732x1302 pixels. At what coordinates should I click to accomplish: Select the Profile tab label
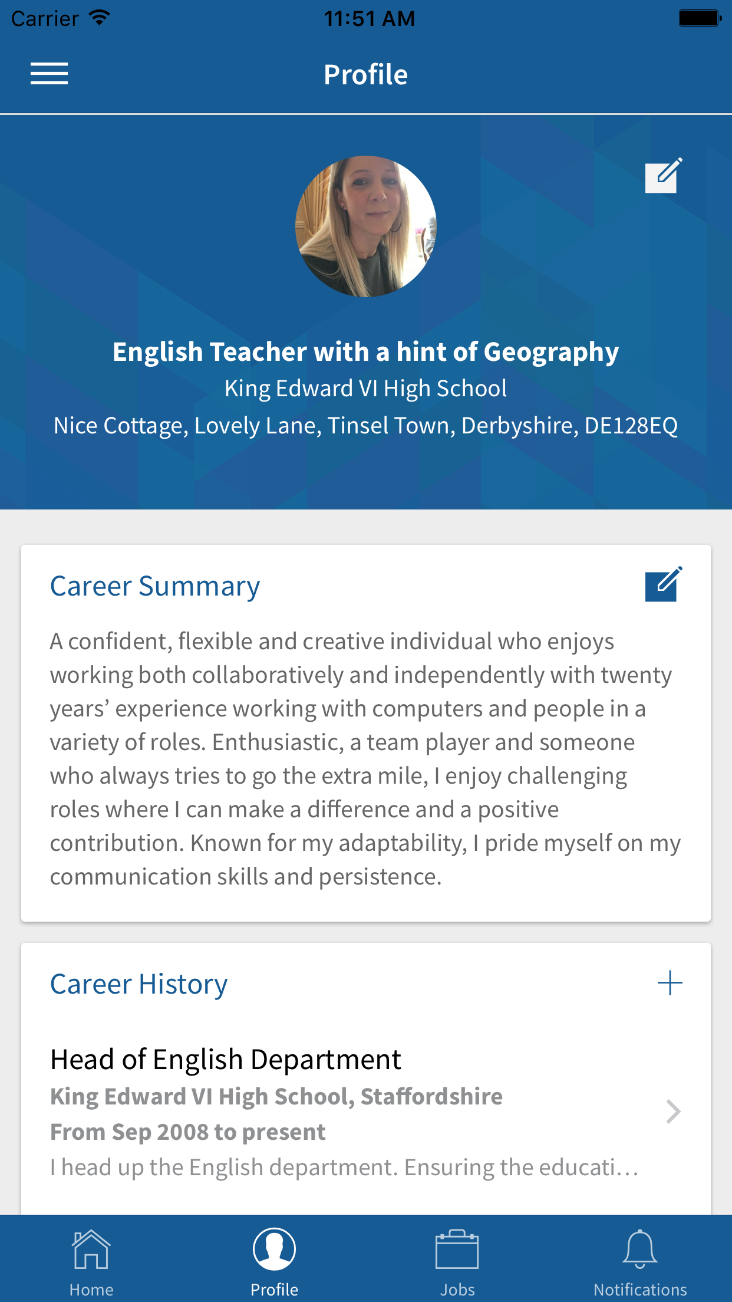tap(274, 1290)
